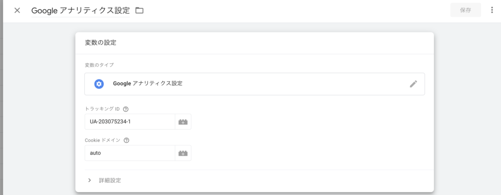Click the 変数のタイプ label

coord(99,65)
